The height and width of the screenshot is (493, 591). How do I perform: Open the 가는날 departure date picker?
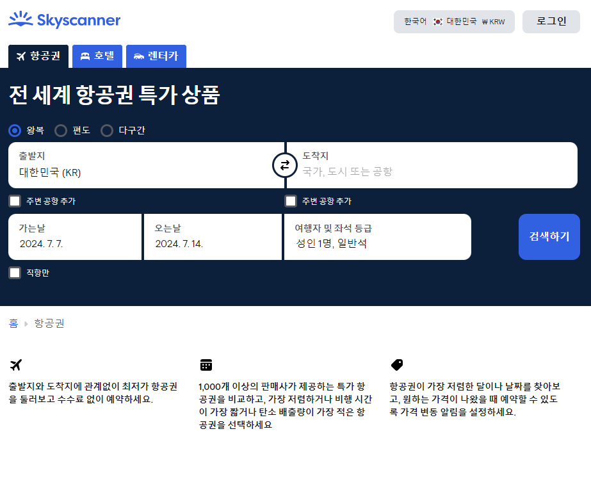[75, 237]
